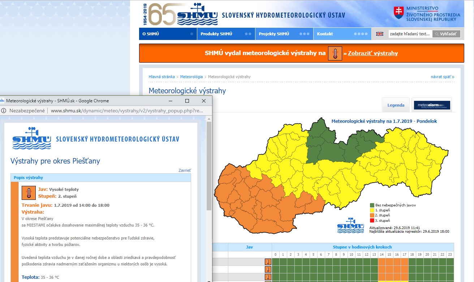Click the hour 0 column header
The width and height of the screenshot is (474, 282).
tap(275, 255)
